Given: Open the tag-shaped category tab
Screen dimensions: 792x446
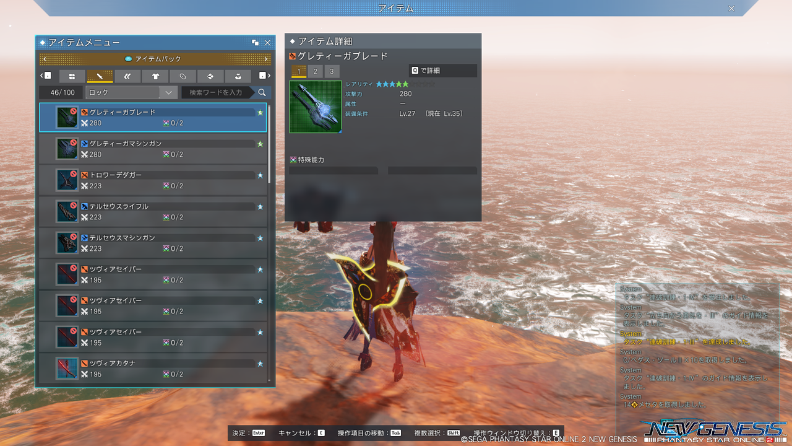Looking at the screenshot, I should pyautogui.click(x=183, y=76).
